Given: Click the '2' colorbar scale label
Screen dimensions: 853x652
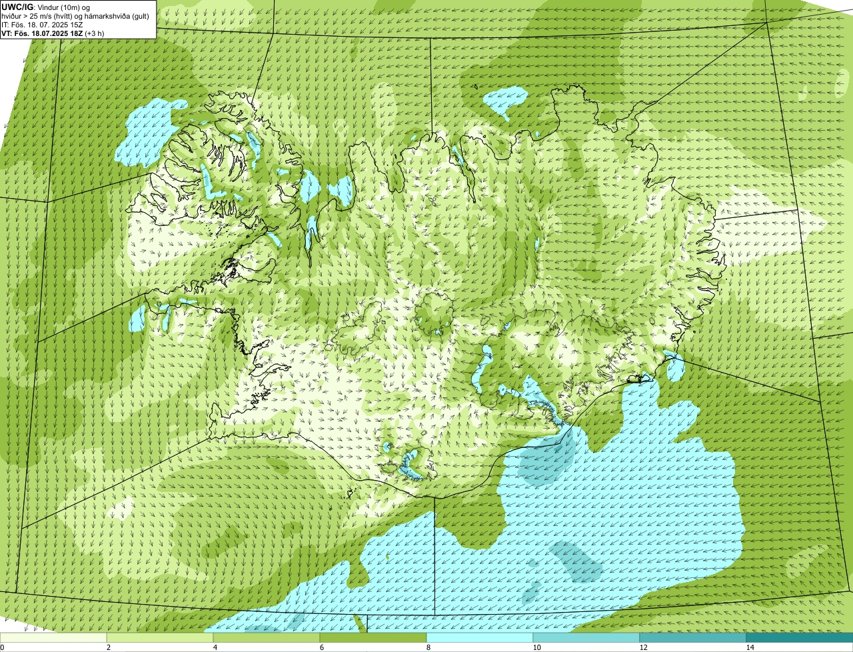Looking at the screenshot, I should coord(108,647).
